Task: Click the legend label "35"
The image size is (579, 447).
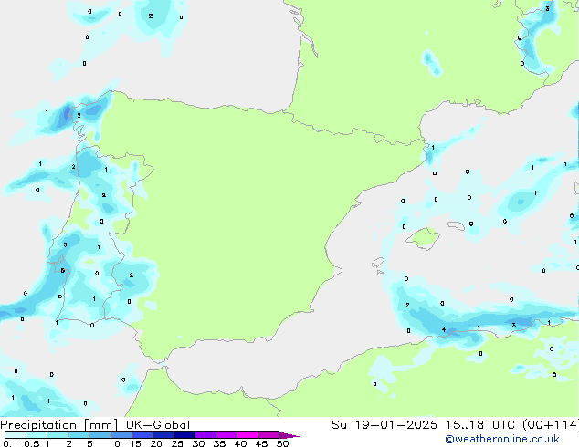Action: click(x=219, y=443)
